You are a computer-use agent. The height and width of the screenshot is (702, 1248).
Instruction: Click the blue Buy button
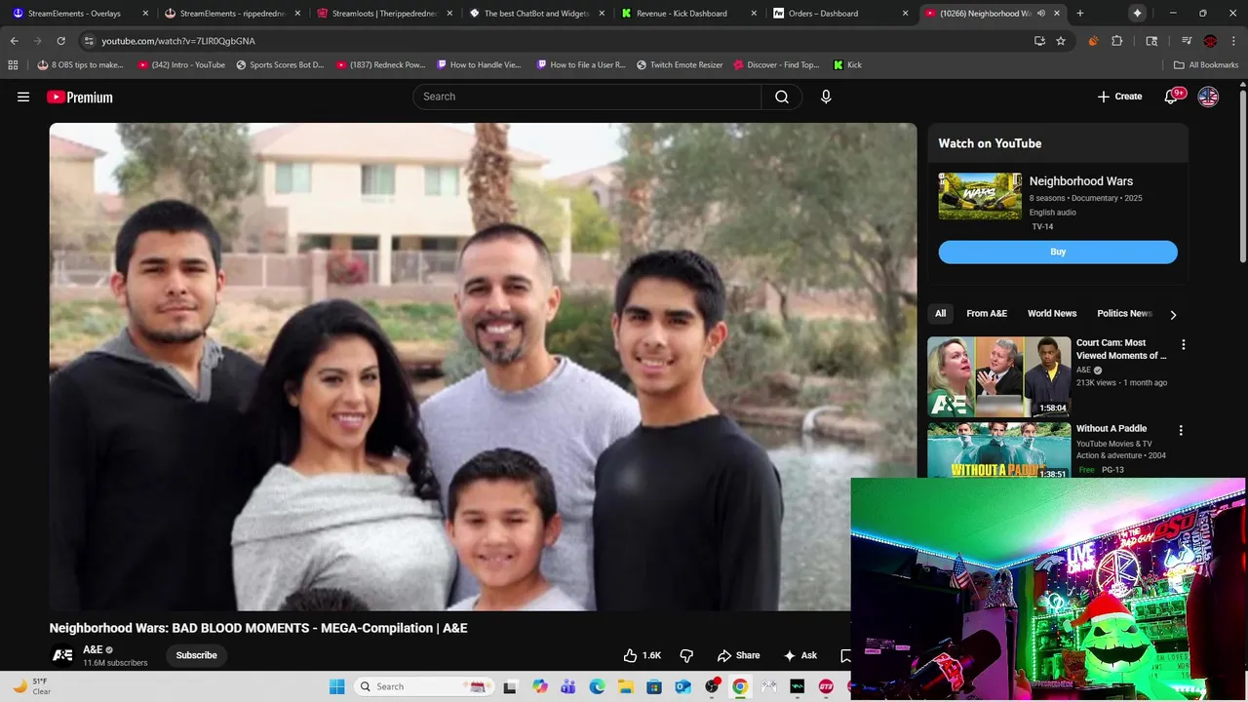click(x=1058, y=252)
